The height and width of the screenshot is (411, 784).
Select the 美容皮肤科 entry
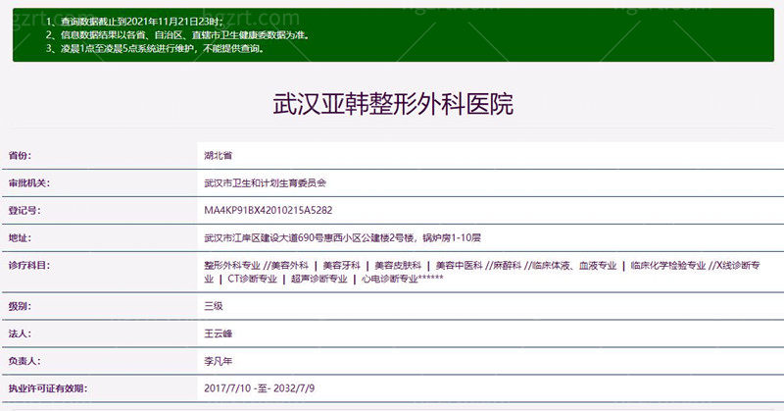(398, 265)
